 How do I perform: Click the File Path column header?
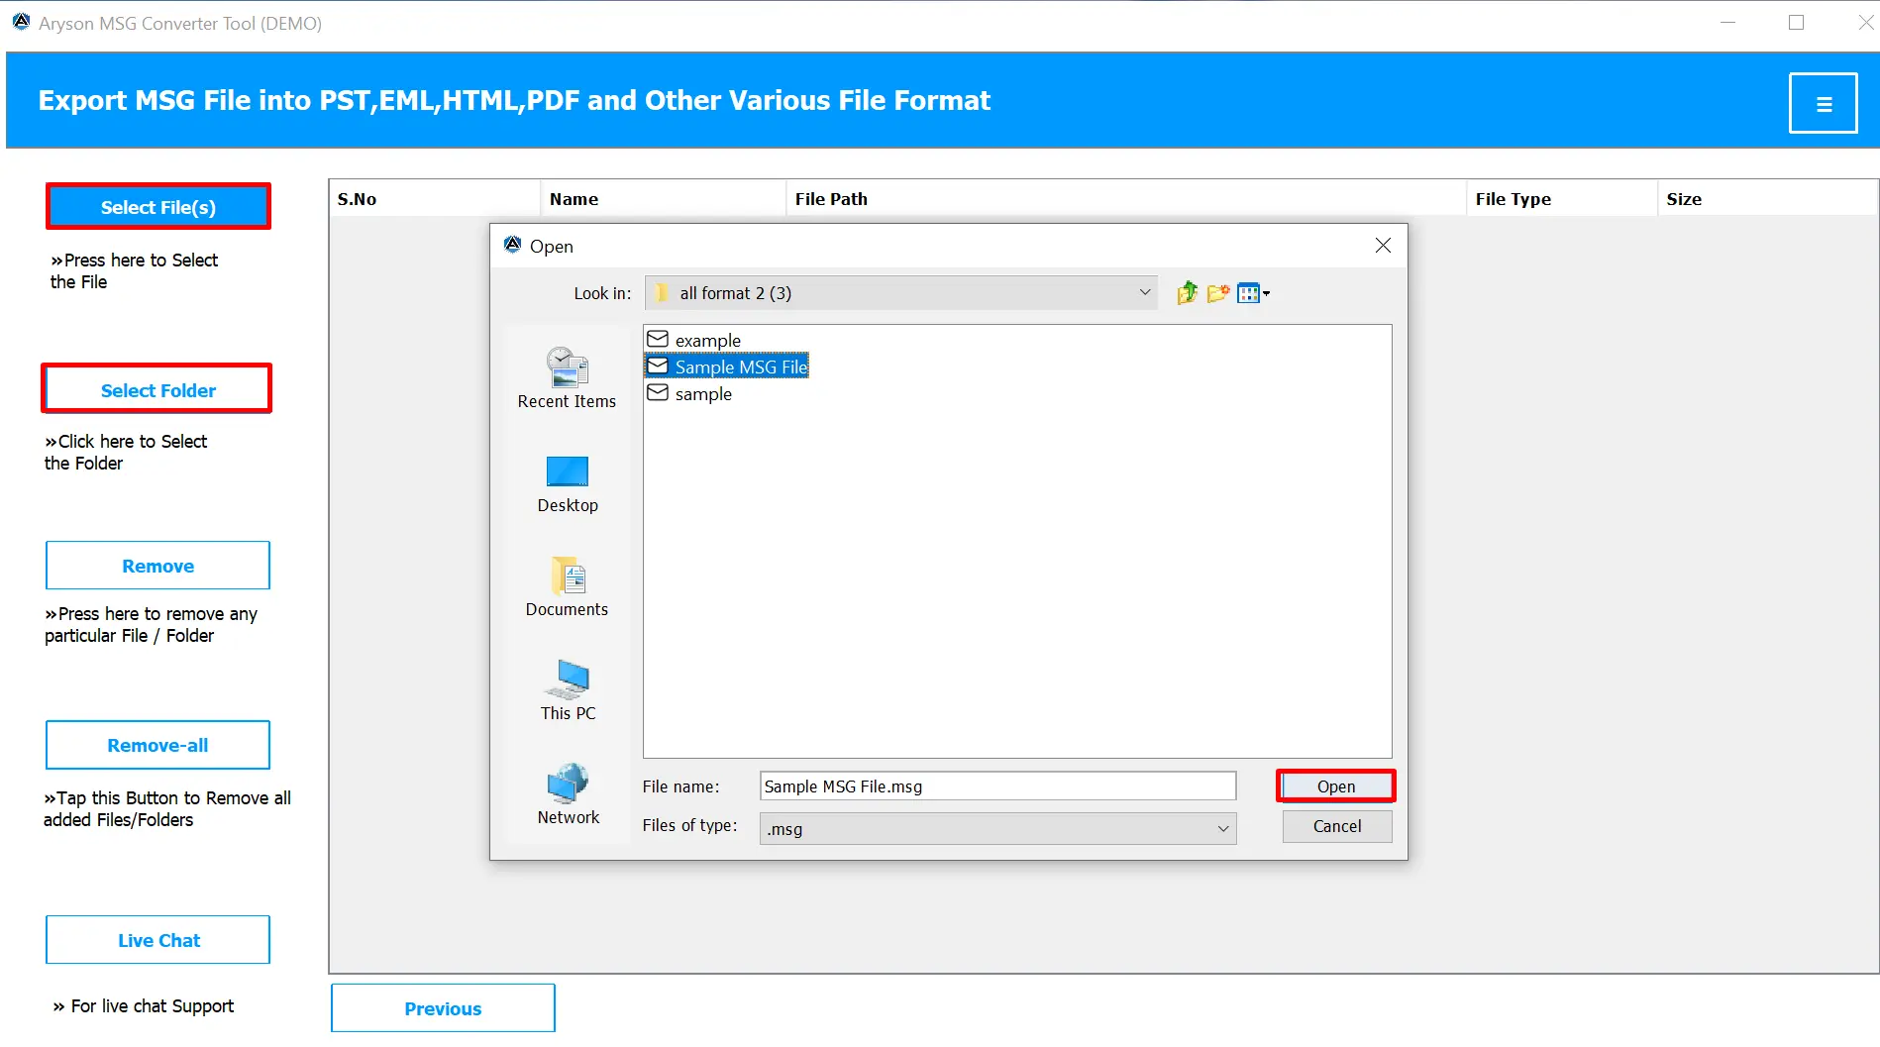(x=1125, y=199)
